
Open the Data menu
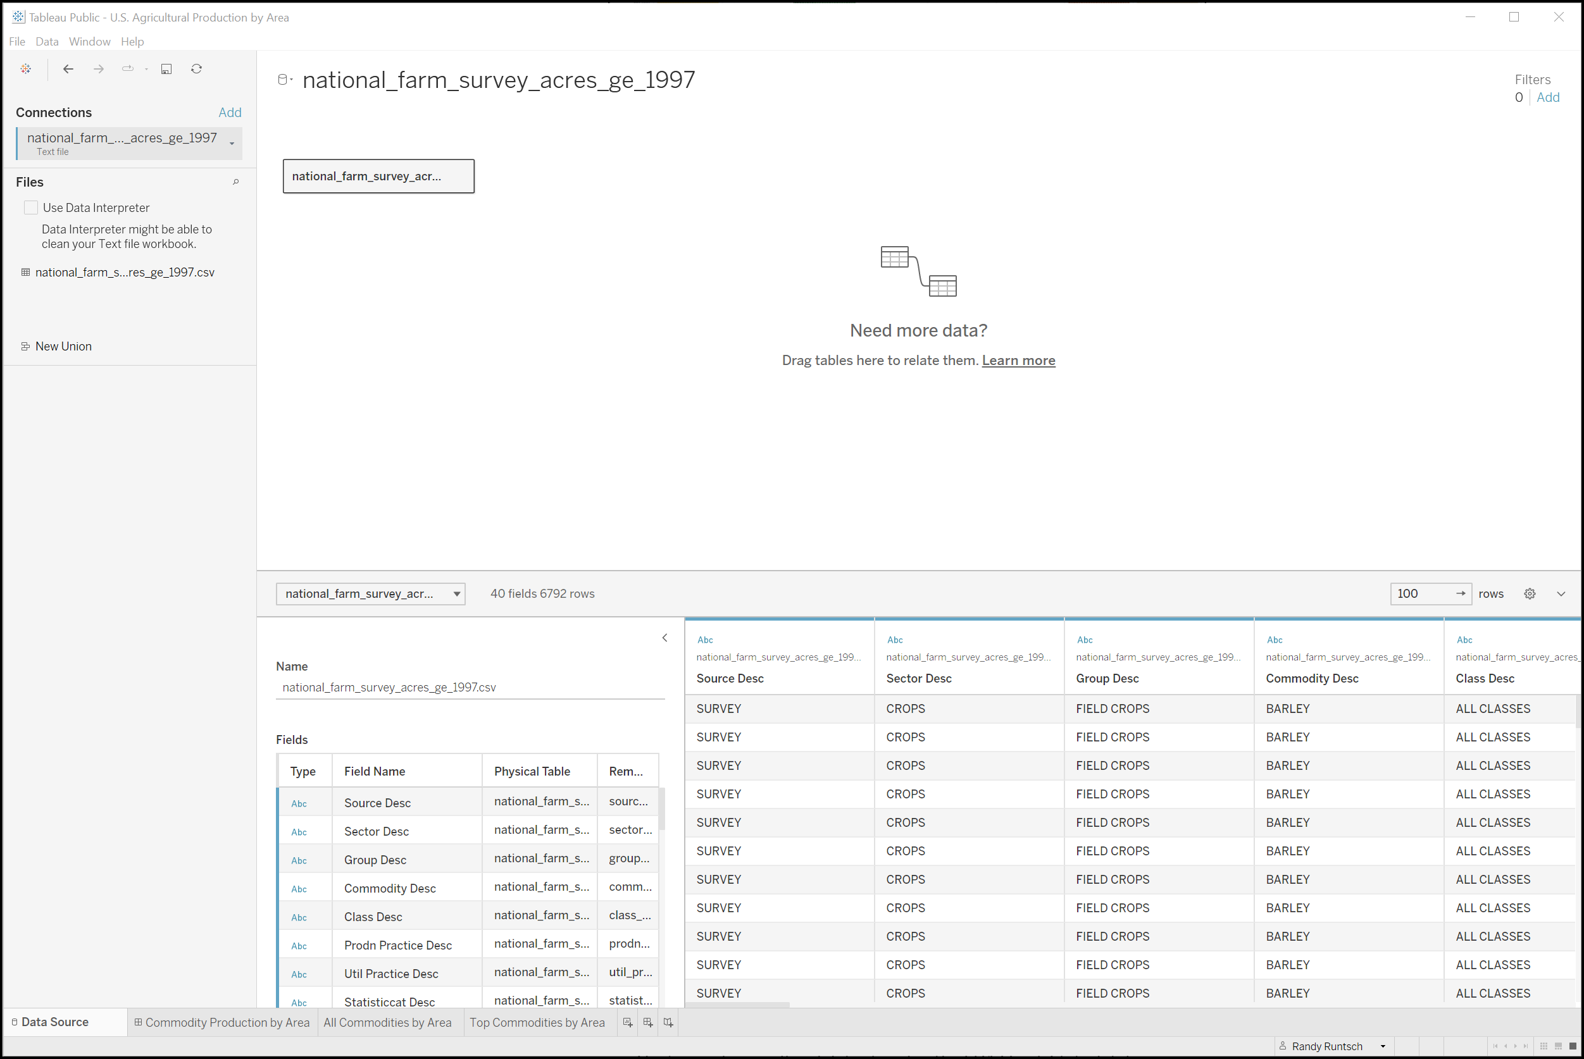coord(47,42)
